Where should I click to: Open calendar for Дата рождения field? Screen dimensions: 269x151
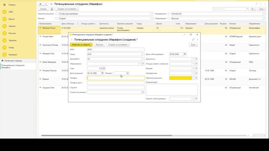tap(103, 73)
